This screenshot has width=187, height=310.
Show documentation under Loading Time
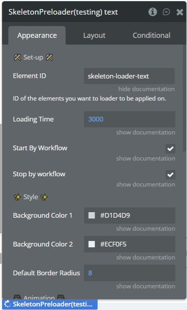(x=146, y=133)
